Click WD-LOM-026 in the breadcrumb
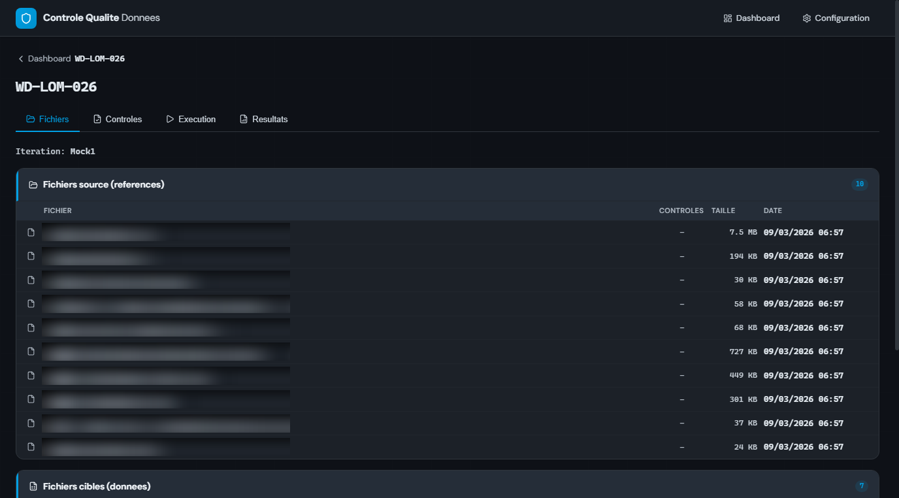The image size is (899, 498). coord(100,59)
